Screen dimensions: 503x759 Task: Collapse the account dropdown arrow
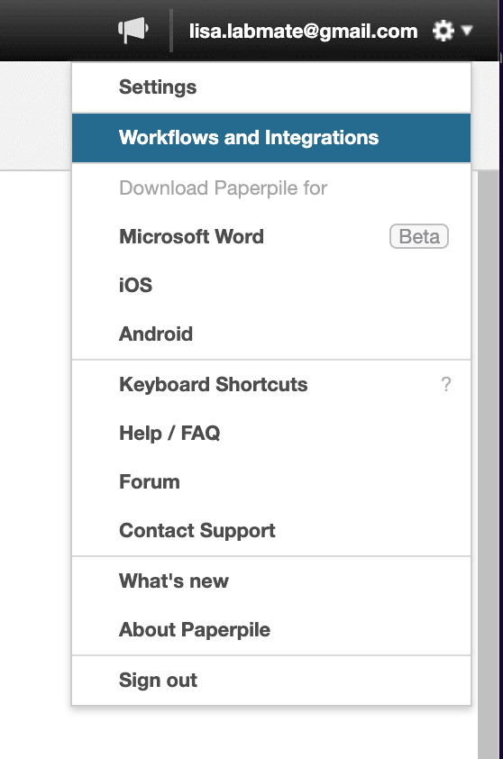[x=467, y=31]
